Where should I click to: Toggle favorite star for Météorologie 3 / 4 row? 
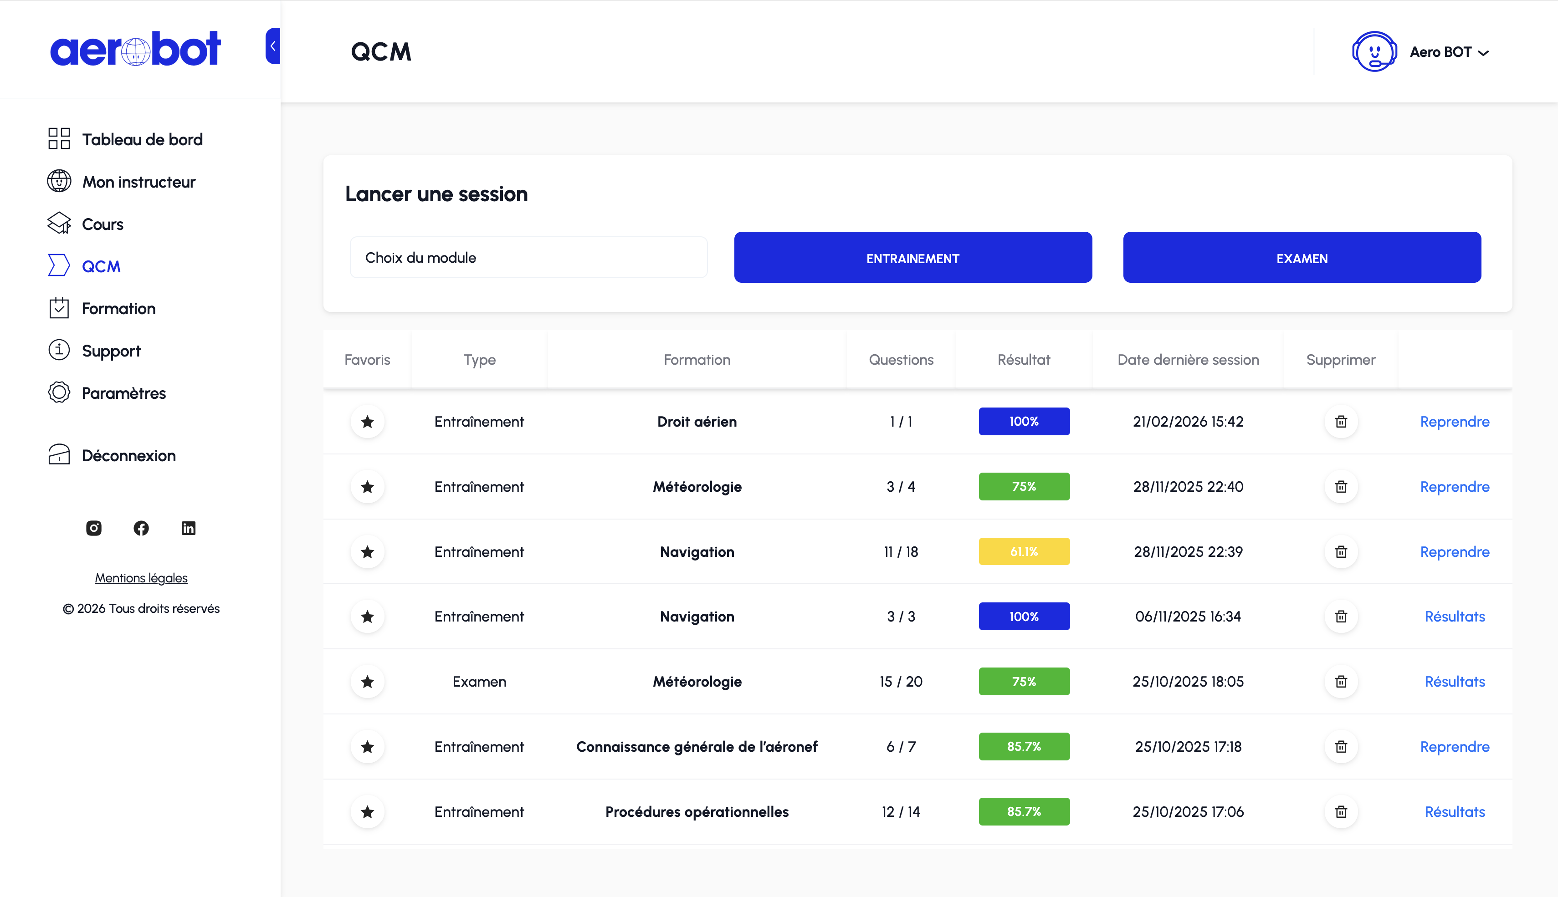coord(367,487)
